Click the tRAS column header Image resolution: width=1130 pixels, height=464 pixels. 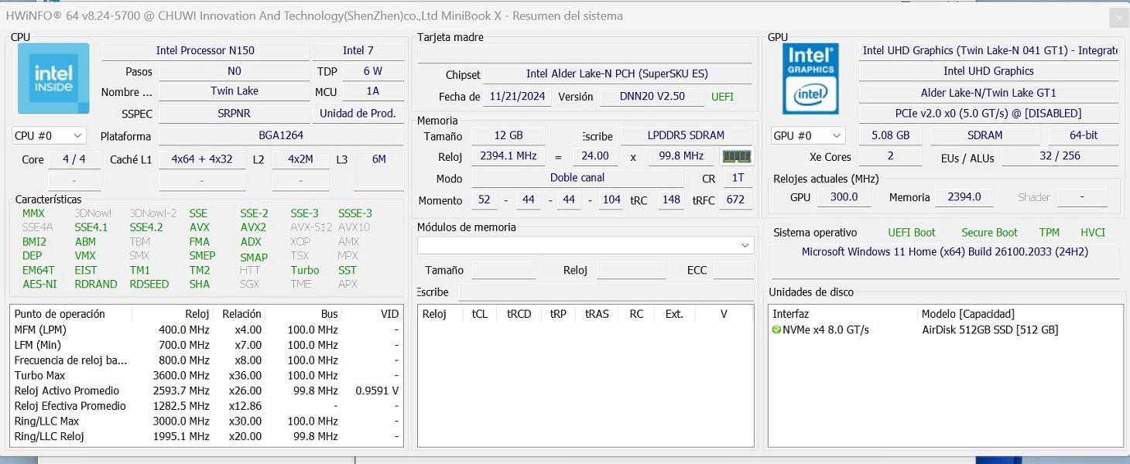click(x=597, y=314)
